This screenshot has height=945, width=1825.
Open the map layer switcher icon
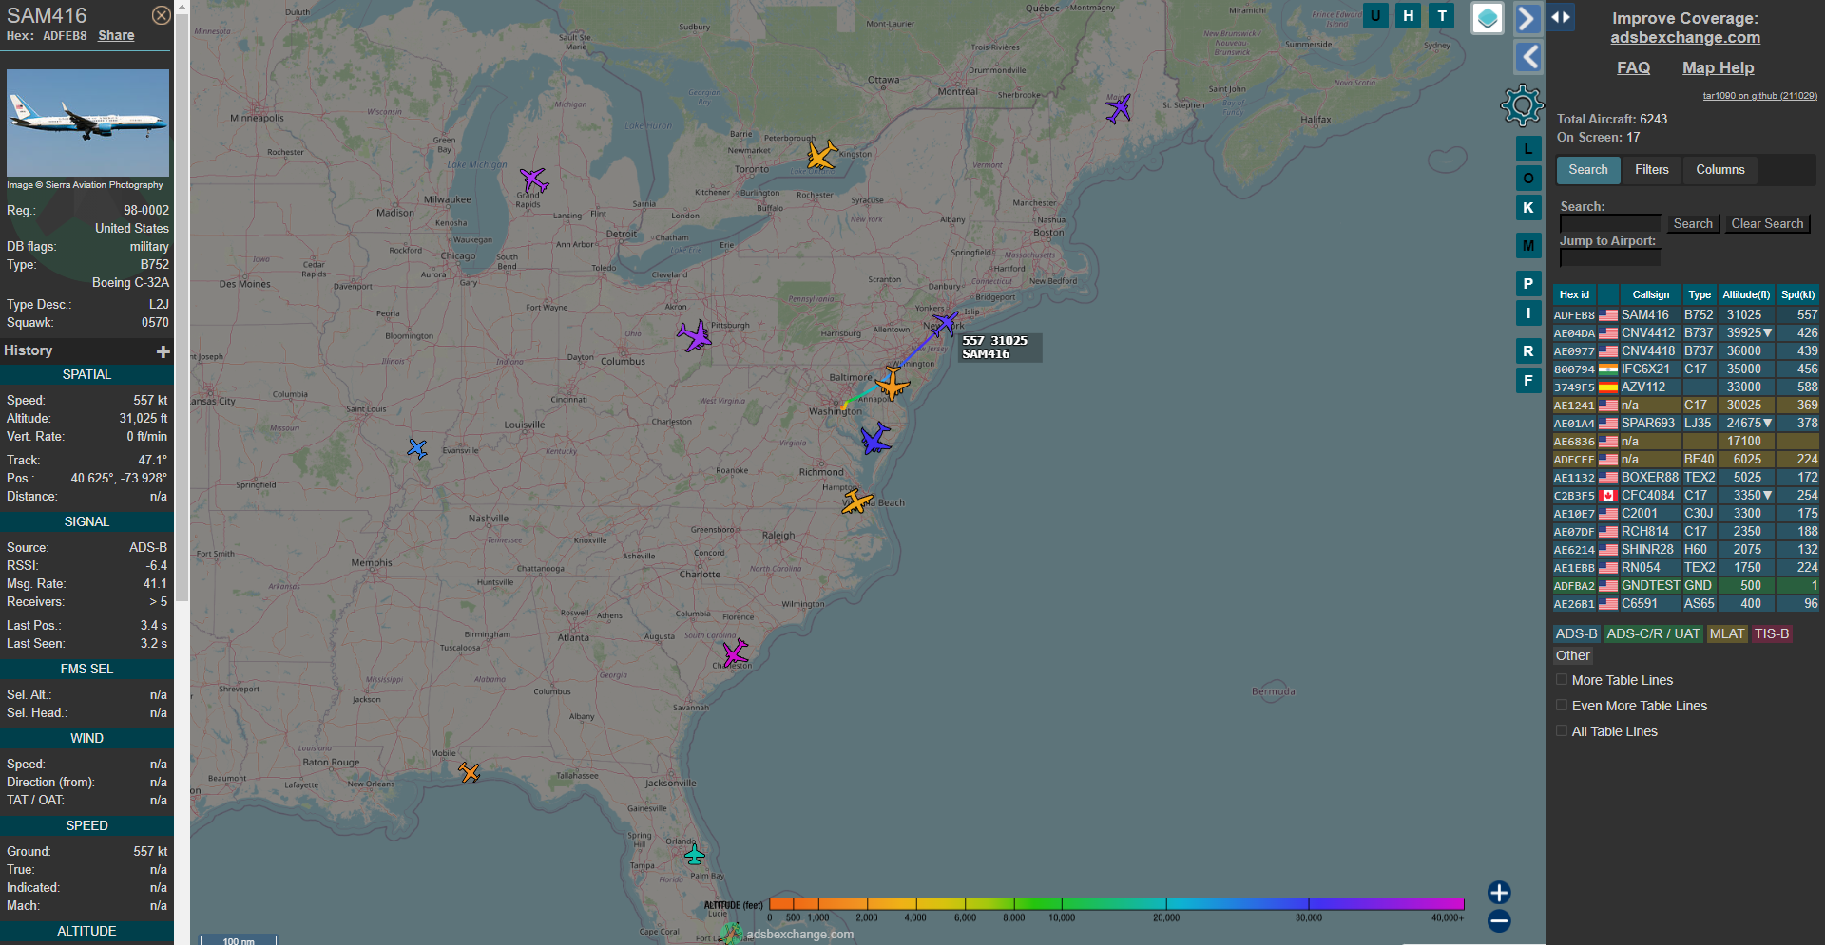click(1488, 18)
